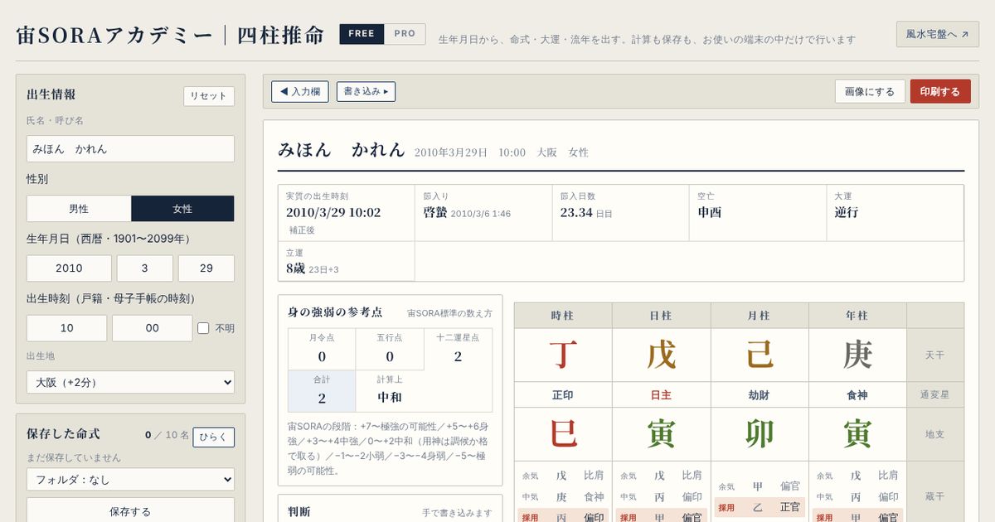This screenshot has height=522, width=995.
Task: Click the 大運 value 逆行
Action: (x=847, y=212)
